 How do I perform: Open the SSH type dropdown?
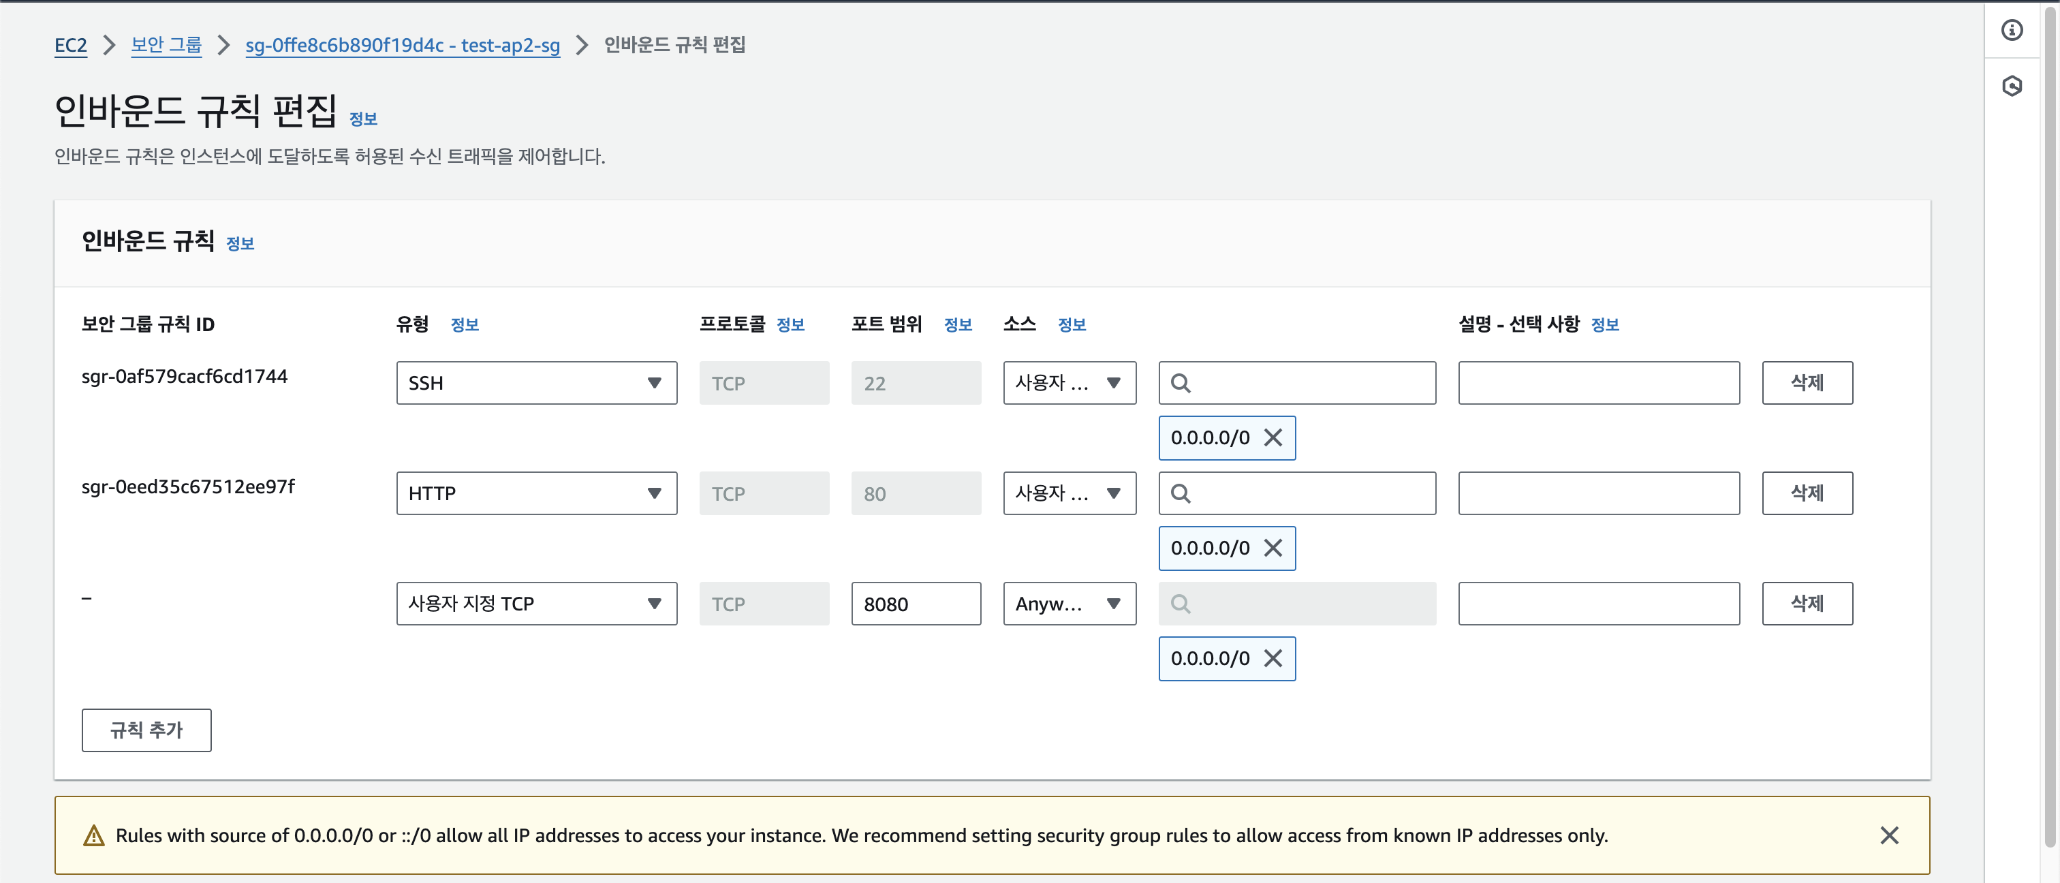coord(536,383)
